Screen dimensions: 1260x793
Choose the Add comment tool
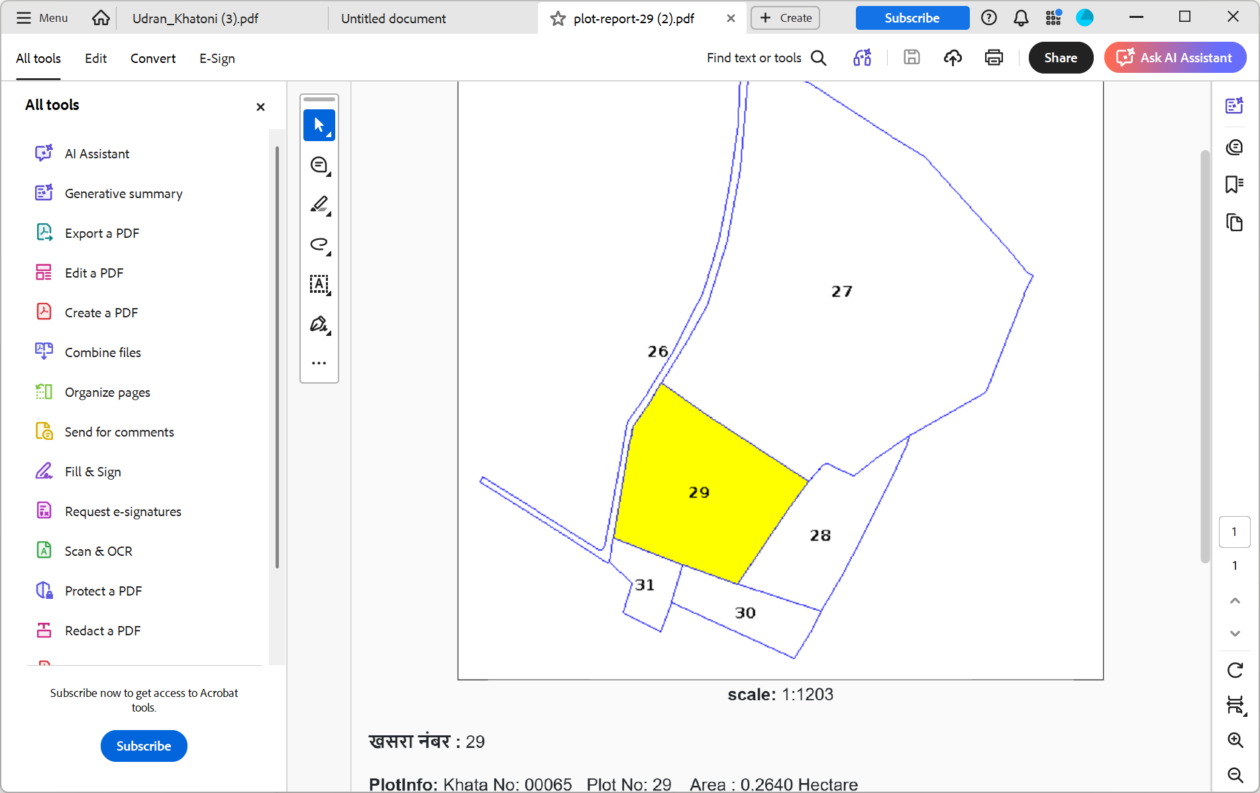[x=319, y=165]
